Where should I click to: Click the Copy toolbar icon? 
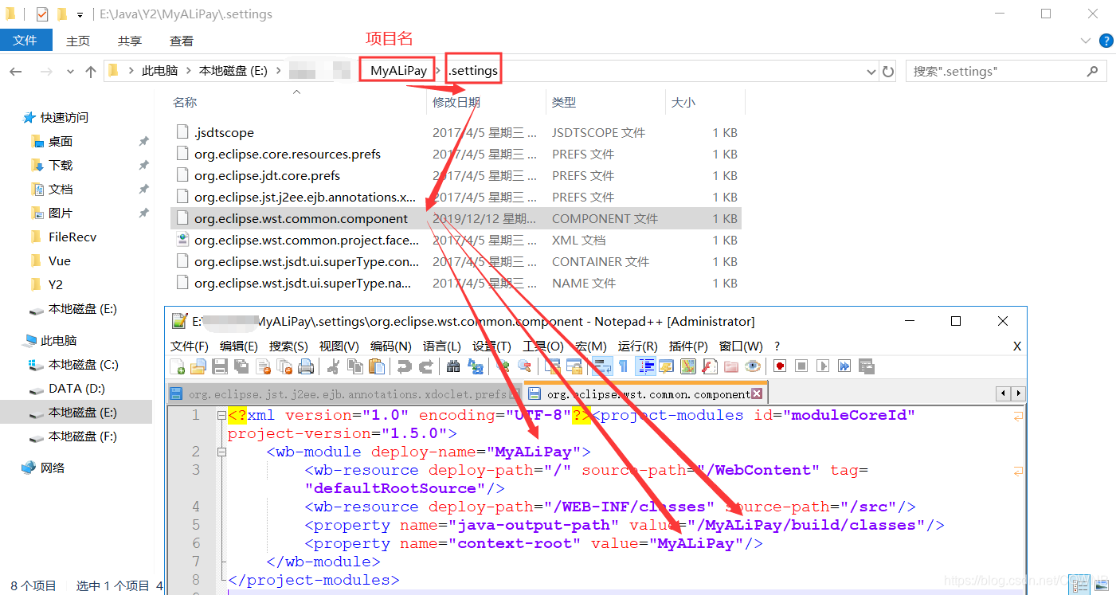354,366
